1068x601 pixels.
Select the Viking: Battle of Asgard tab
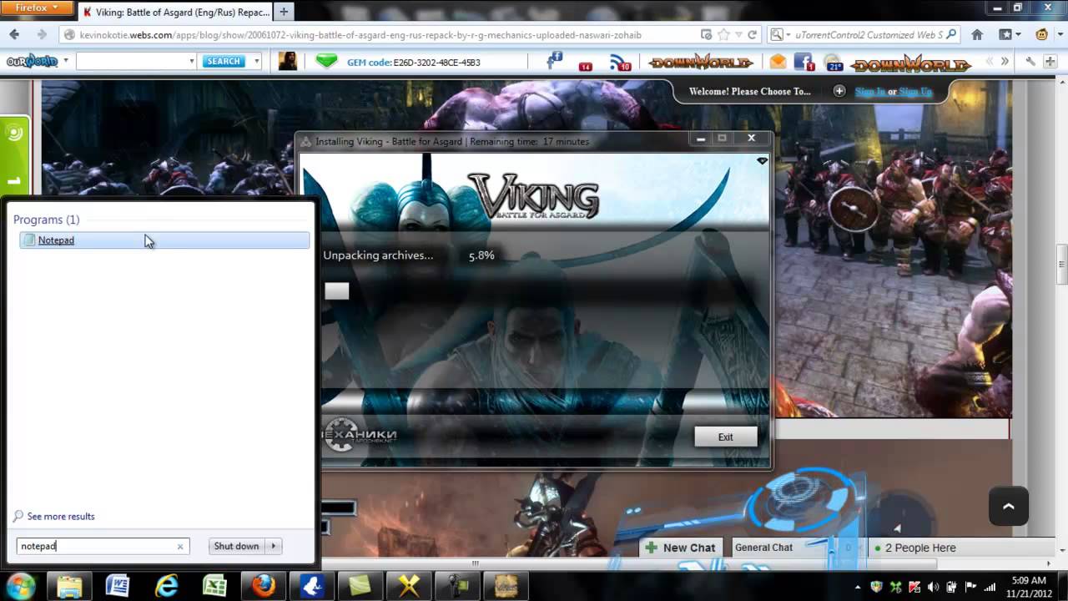click(176, 12)
